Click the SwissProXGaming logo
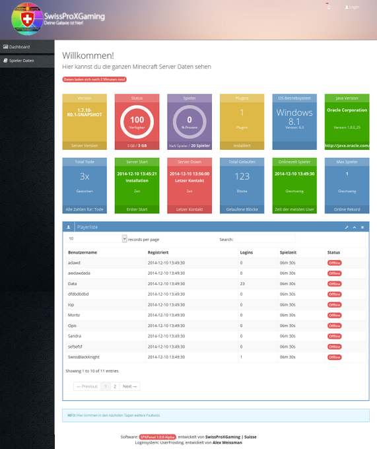377x449 pixels. coord(58,19)
